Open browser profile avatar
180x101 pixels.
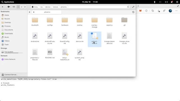(x=170, y=11)
